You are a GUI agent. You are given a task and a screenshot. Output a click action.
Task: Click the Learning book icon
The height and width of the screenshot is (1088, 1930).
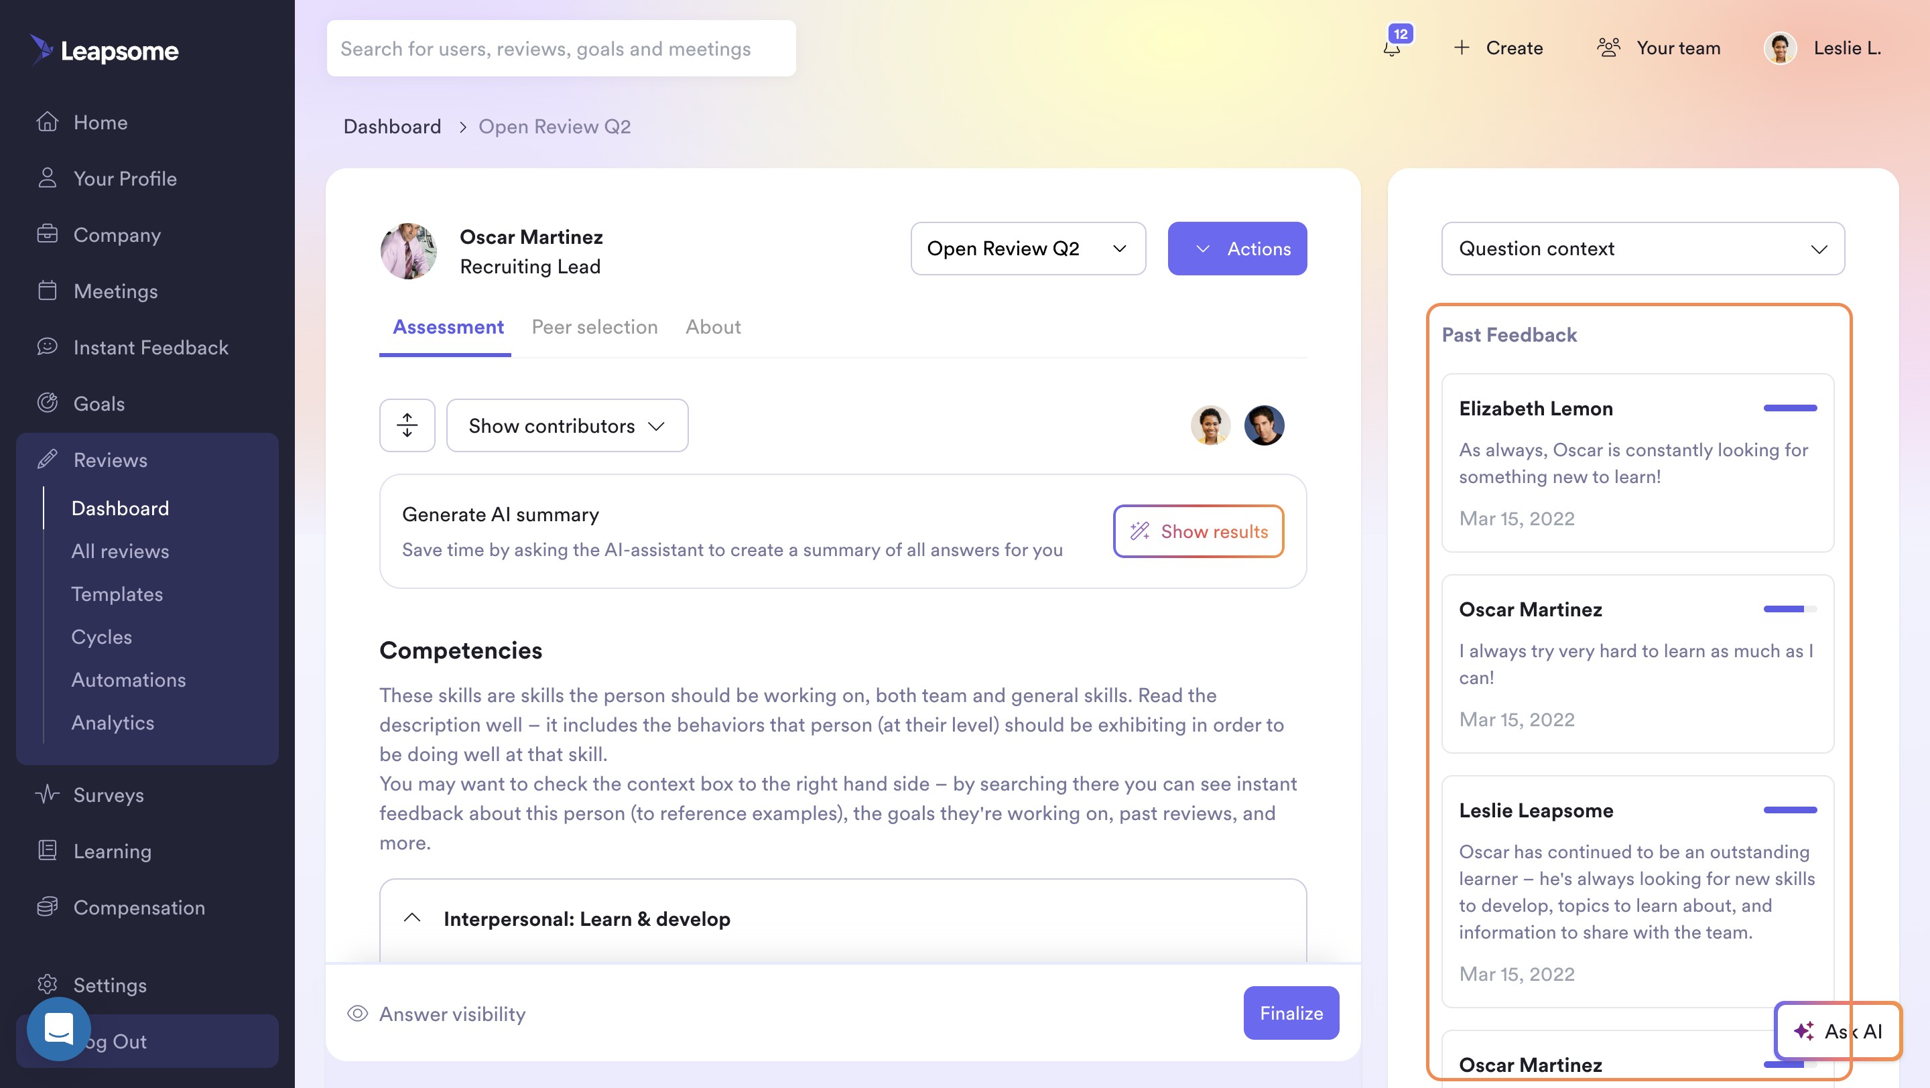point(47,850)
